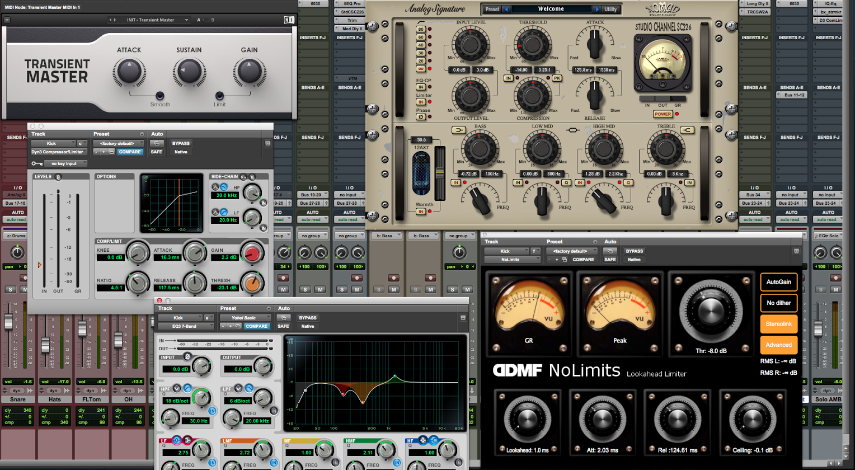855x470 pixels.
Task: Select the notch filter icon for EQ3 HPF
Action: point(177,388)
